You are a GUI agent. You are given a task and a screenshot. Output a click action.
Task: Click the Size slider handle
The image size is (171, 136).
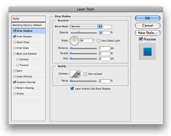(71, 58)
